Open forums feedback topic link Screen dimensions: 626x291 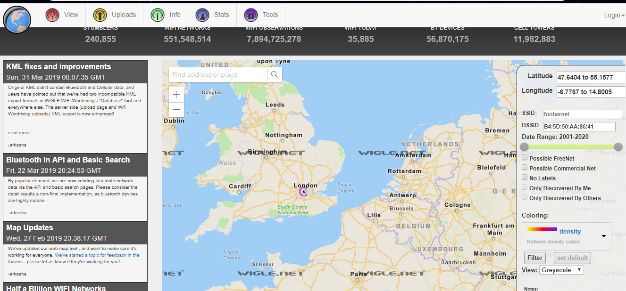point(74,258)
